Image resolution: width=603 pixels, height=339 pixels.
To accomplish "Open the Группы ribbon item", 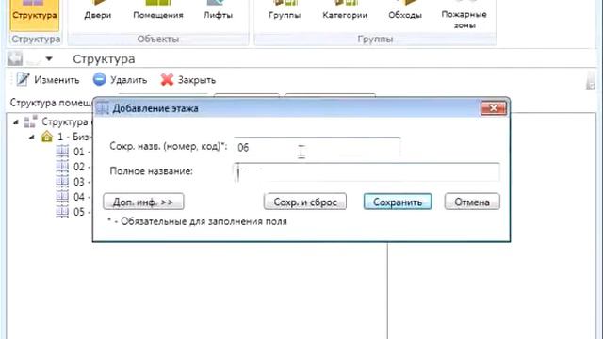I will click(x=285, y=10).
